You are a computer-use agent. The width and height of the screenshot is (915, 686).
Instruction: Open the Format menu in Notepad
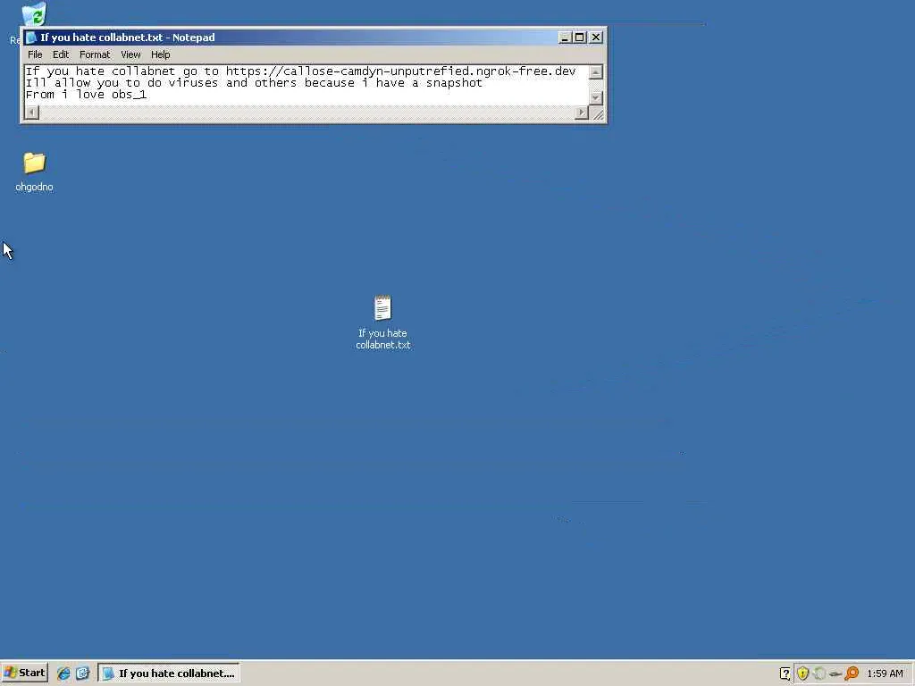coord(95,54)
